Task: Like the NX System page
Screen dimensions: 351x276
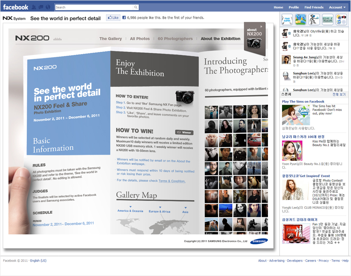Action: [x=113, y=17]
